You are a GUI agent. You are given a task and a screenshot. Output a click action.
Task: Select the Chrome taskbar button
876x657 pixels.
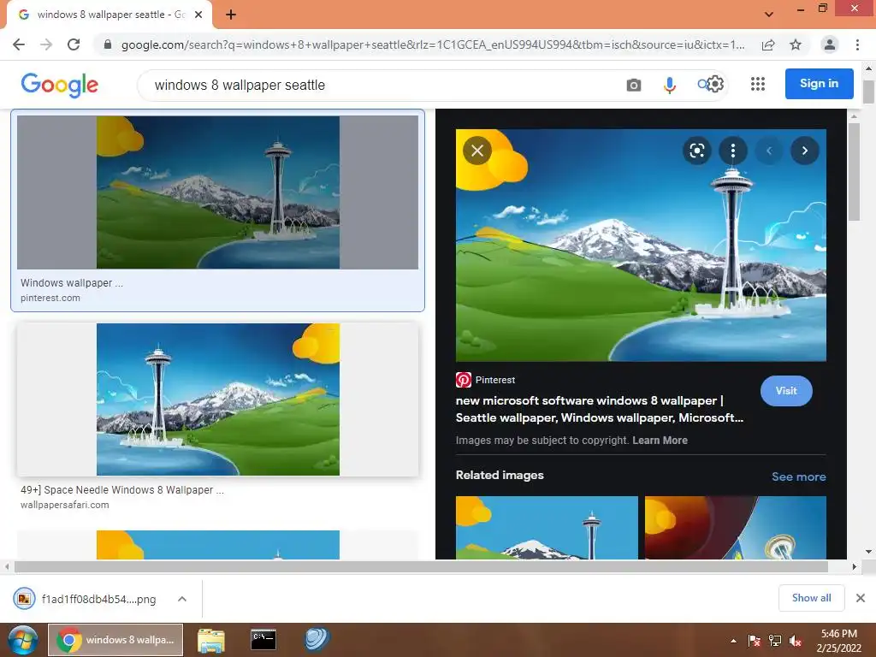coord(115,640)
